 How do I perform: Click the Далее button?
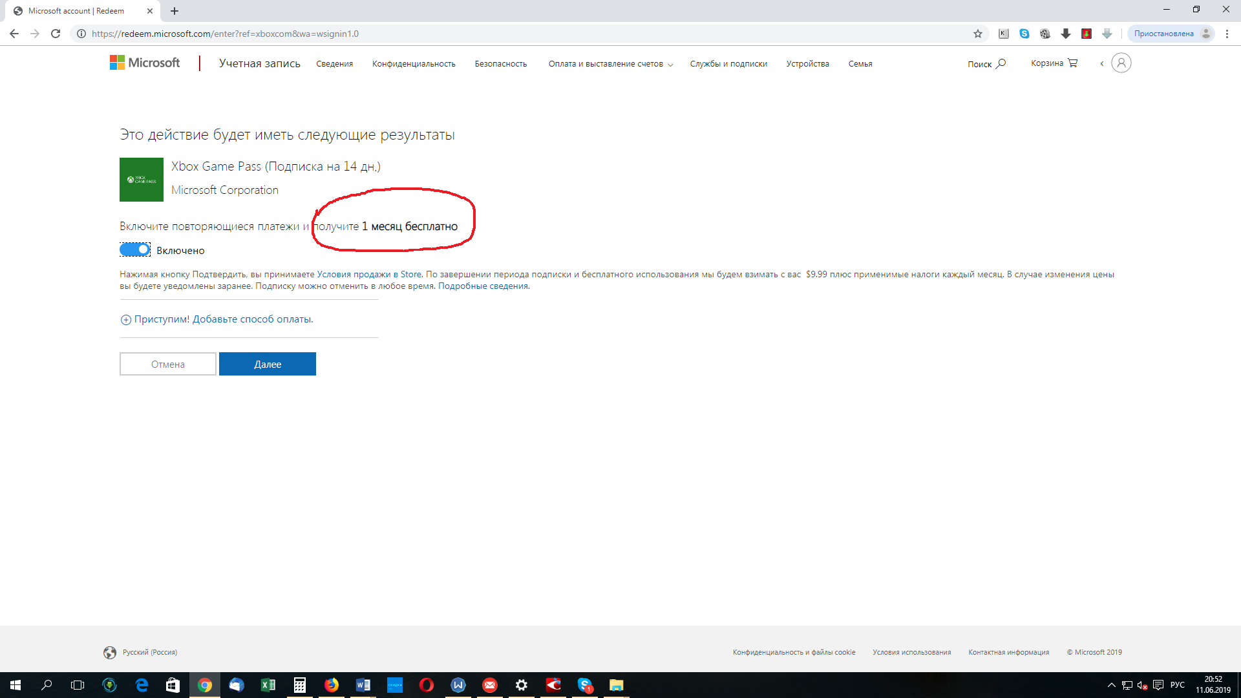coord(268,364)
